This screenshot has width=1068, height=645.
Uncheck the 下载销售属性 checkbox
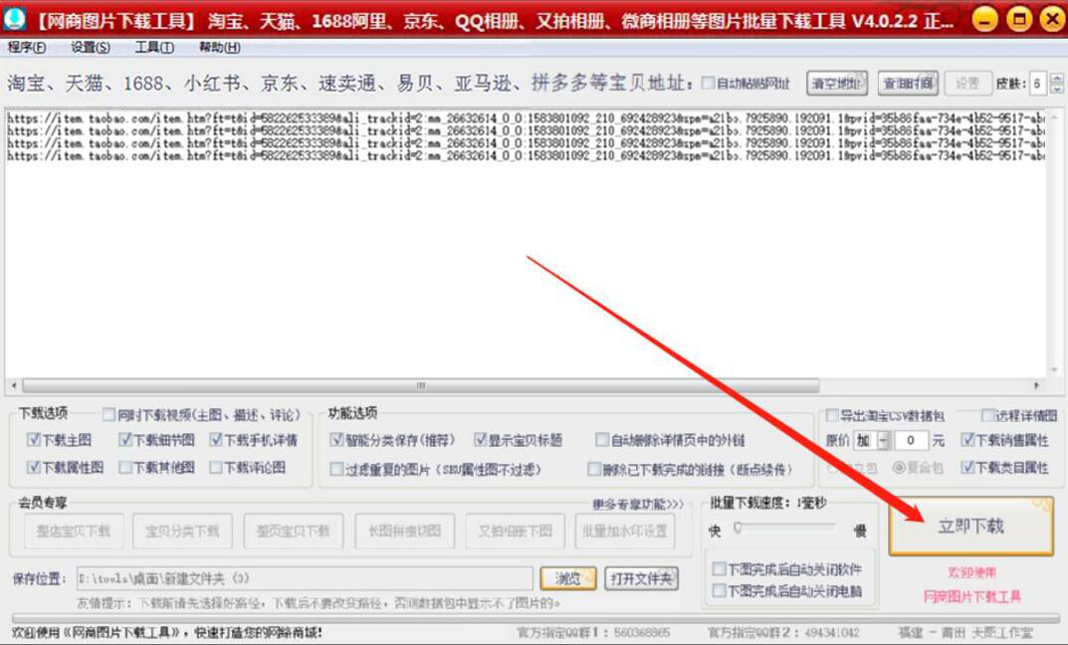click(967, 439)
